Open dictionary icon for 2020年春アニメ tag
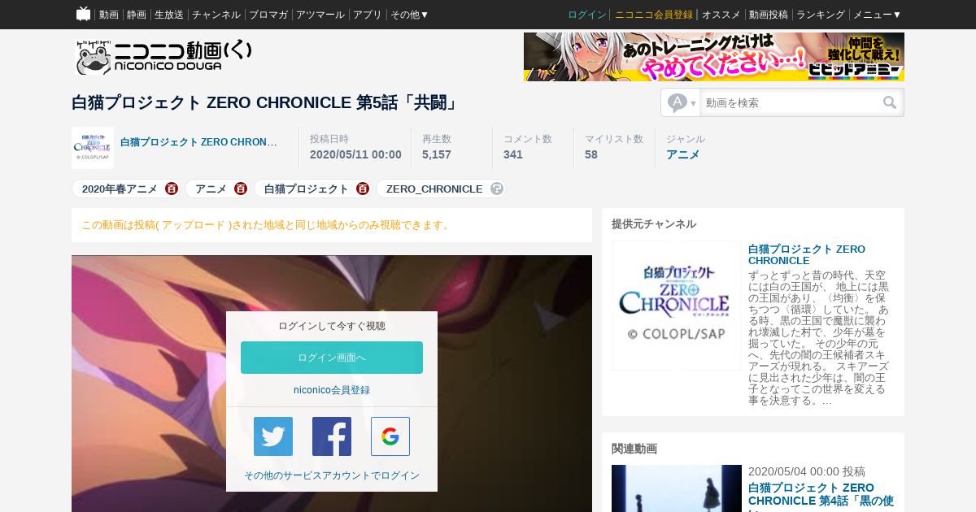This screenshot has height=512, width=976. [172, 189]
